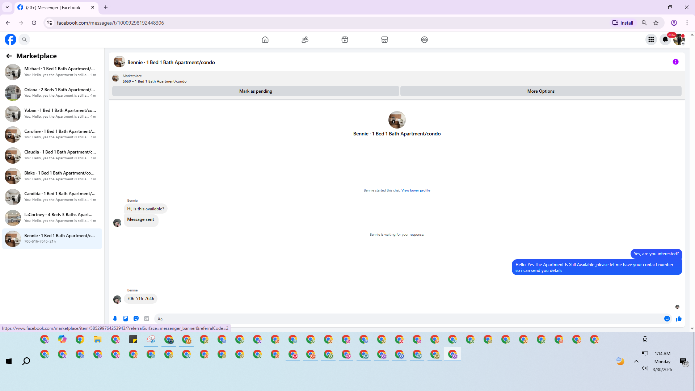The height and width of the screenshot is (391, 695).
Task: Open Oriana's 2 Beds conversation
Action: click(52, 93)
